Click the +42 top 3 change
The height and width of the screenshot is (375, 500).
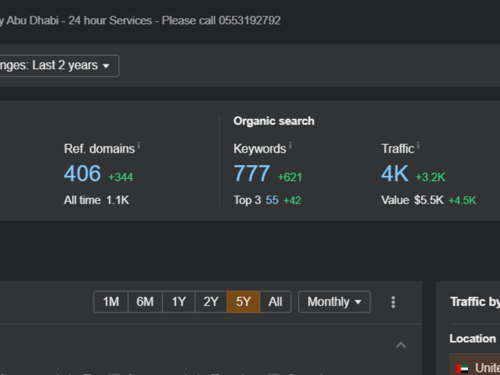pyautogui.click(x=292, y=200)
